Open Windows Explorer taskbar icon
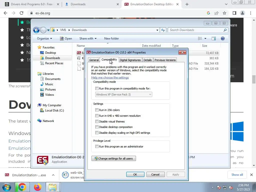Image resolution: width=256 pixels, height=192 pixels. click(x=52, y=187)
